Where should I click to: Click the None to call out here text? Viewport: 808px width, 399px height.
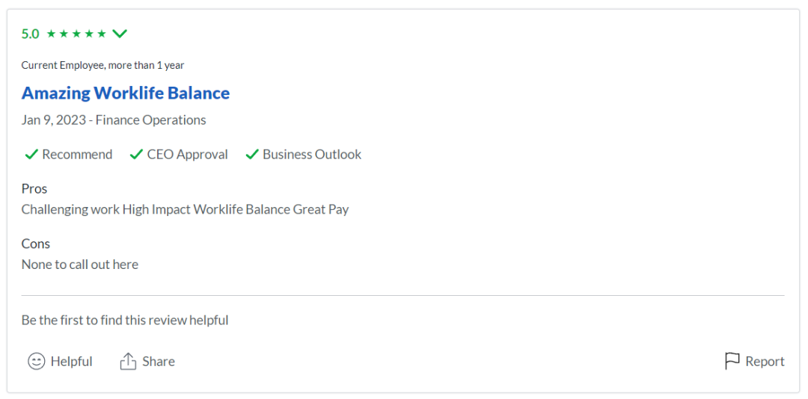(x=80, y=265)
